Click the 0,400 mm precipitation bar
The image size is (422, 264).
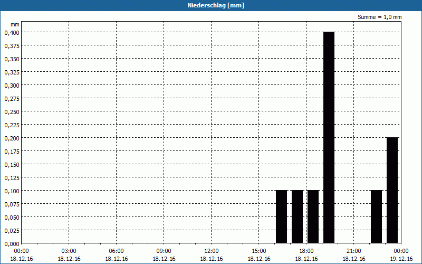point(329,137)
